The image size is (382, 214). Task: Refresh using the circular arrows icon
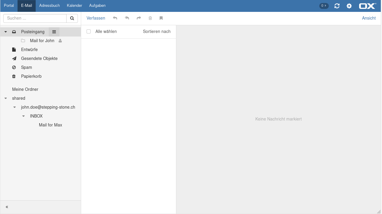coord(337,6)
